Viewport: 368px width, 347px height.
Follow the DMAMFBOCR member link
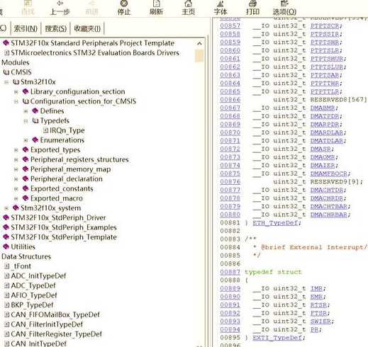329,173
